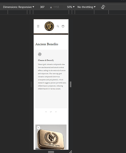
Task: Open the shopping cart icon
Action: point(63,26)
